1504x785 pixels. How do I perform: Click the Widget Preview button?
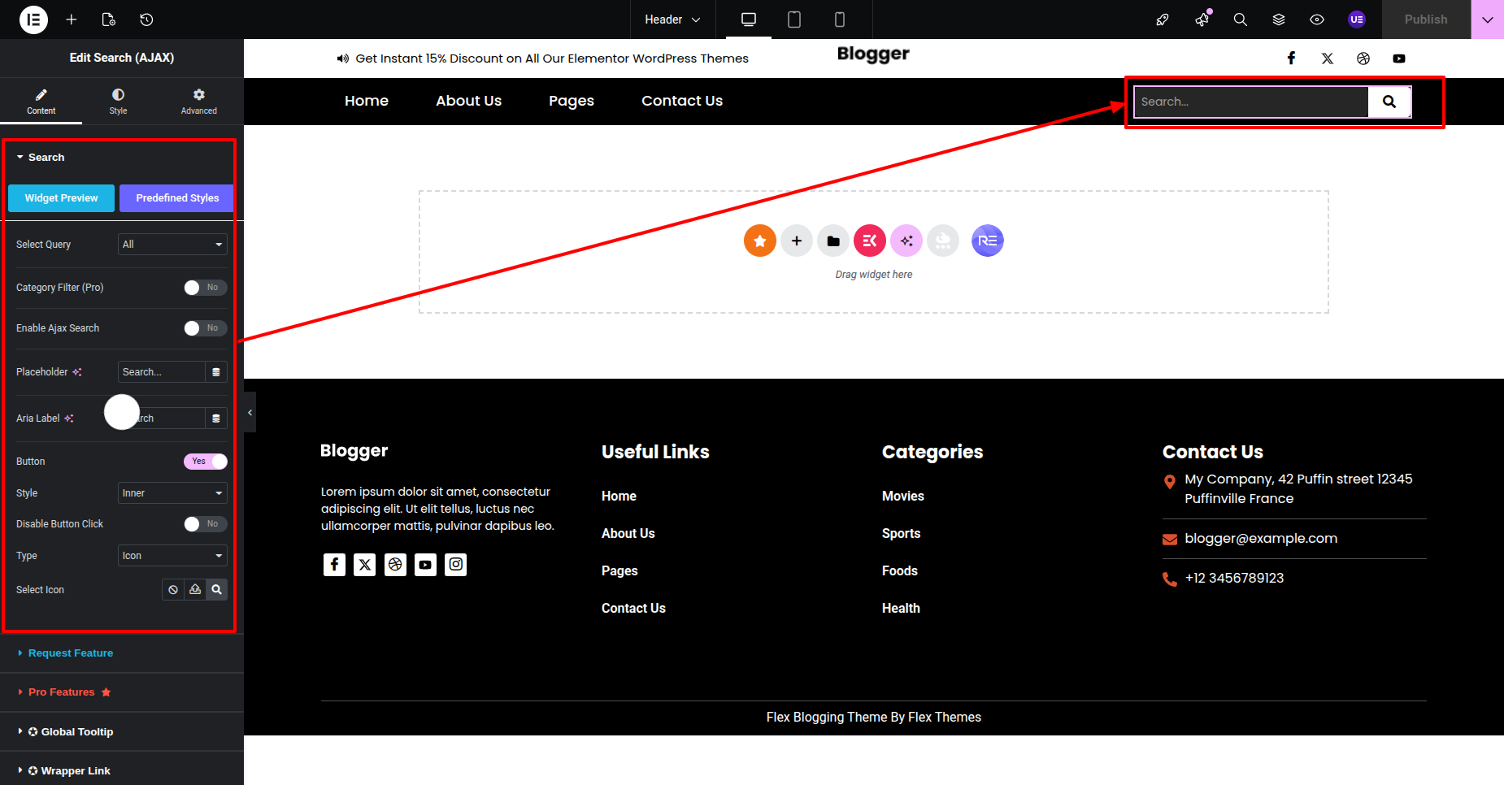point(61,198)
